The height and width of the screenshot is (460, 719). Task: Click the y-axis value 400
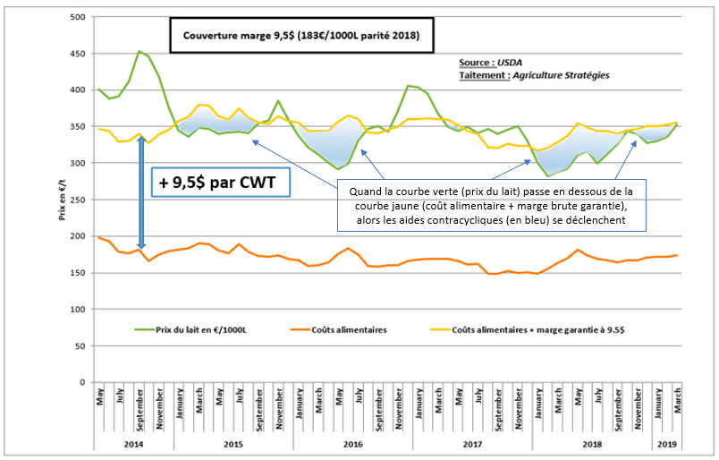coord(78,90)
